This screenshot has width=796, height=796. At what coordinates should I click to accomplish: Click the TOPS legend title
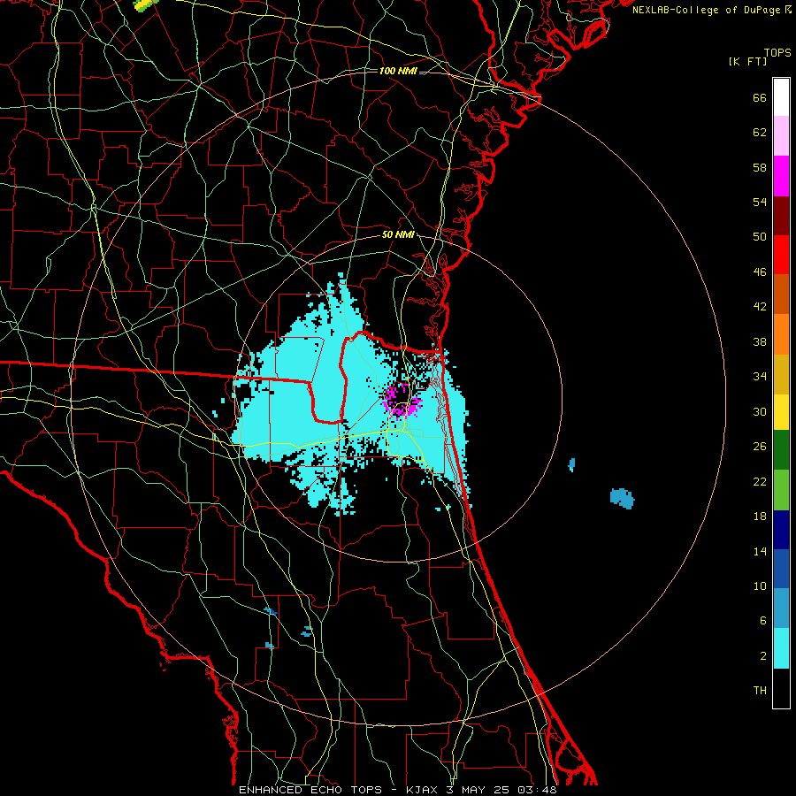(x=777, y=53)
